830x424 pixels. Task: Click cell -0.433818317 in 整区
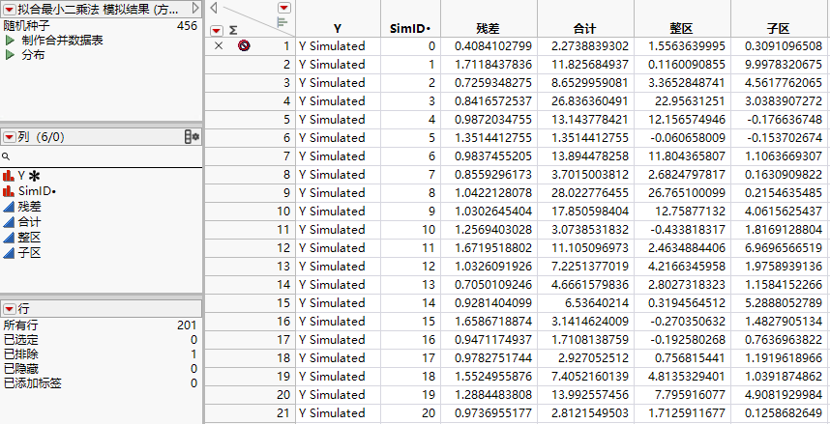682,230
